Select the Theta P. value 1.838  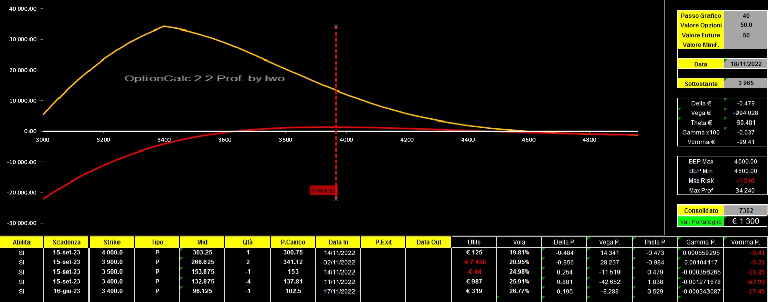[x=655, y=281]
